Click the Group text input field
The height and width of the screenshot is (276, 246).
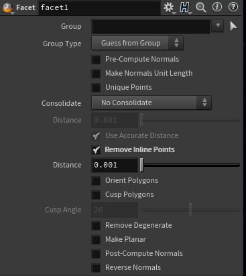pyautogui.click(x=151, y=26)
